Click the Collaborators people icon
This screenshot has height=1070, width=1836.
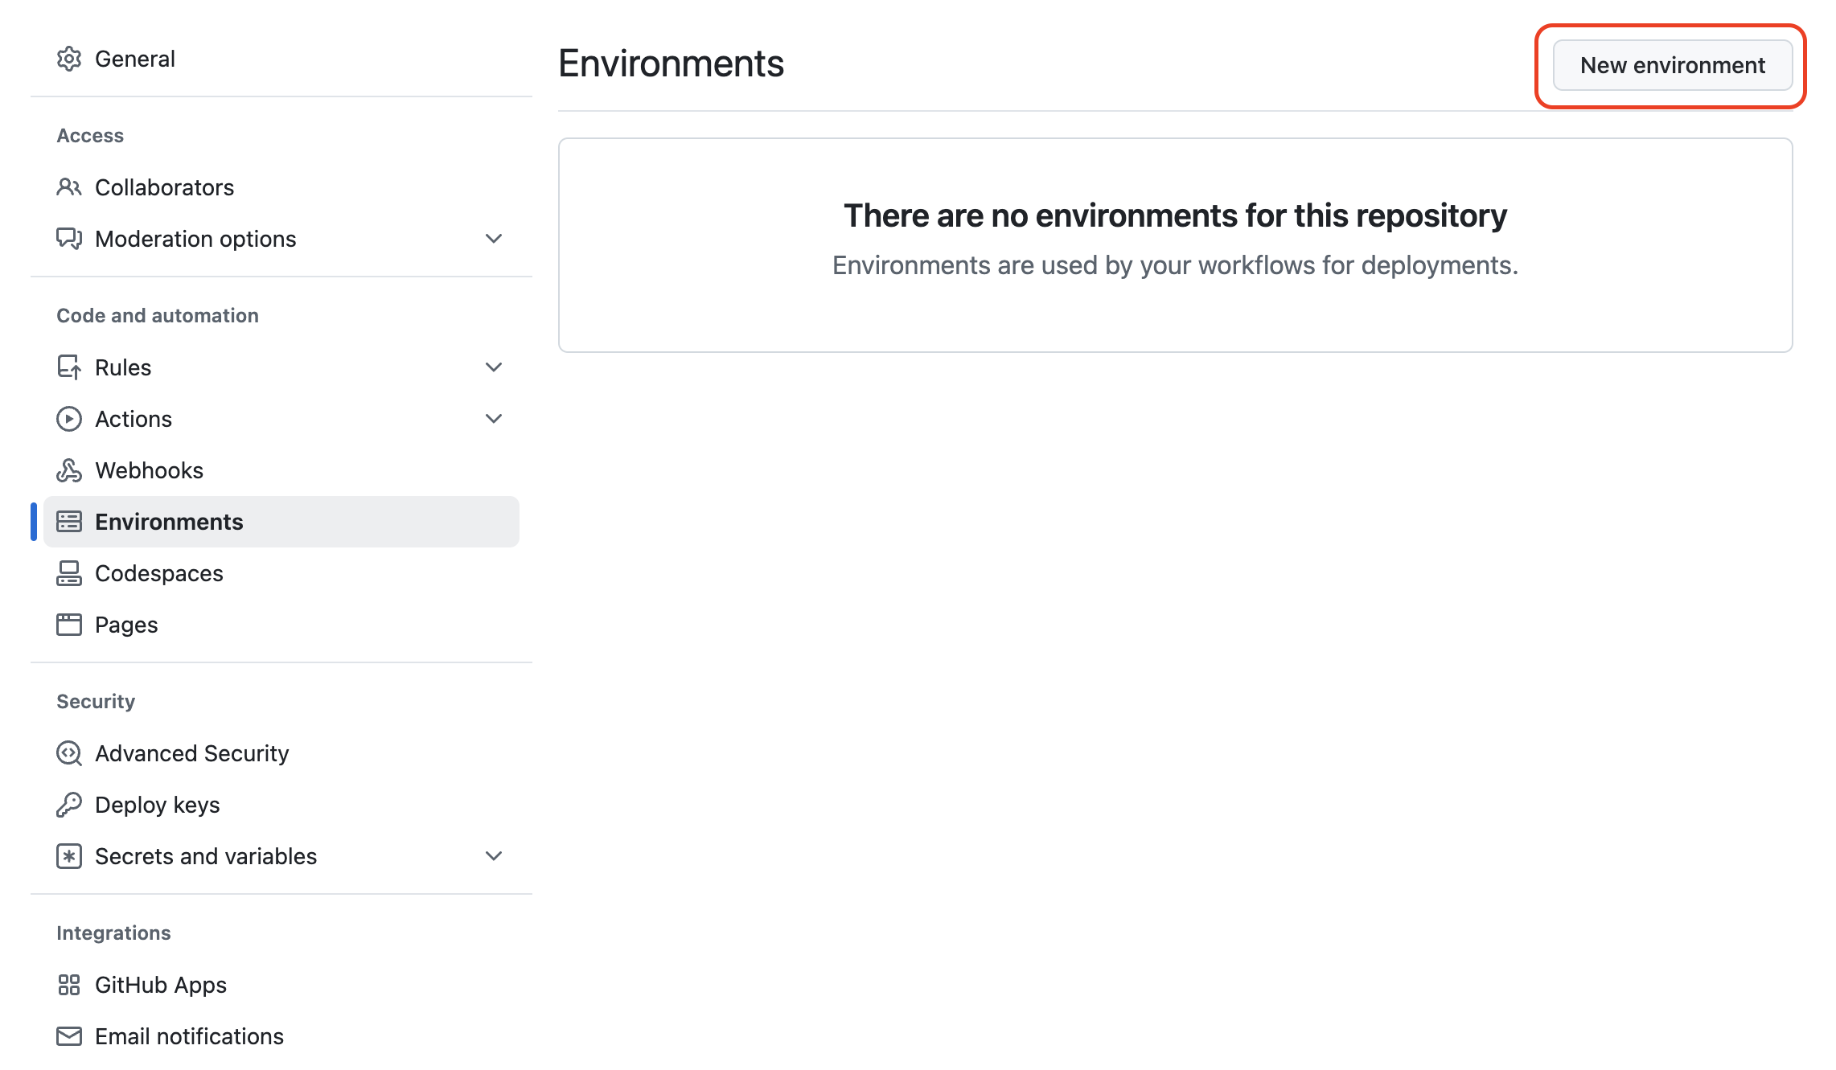tap(70, 187)
